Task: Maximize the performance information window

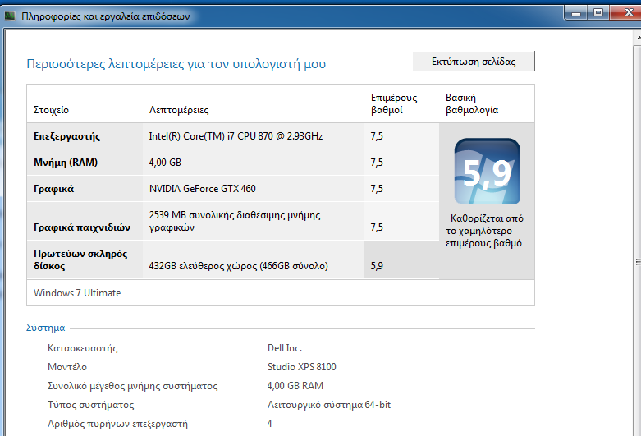Action: 598,12
